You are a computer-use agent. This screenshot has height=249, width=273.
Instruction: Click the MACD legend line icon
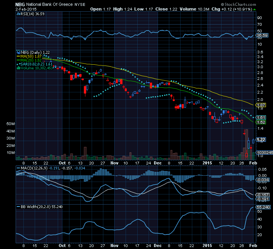coord(18,168)
